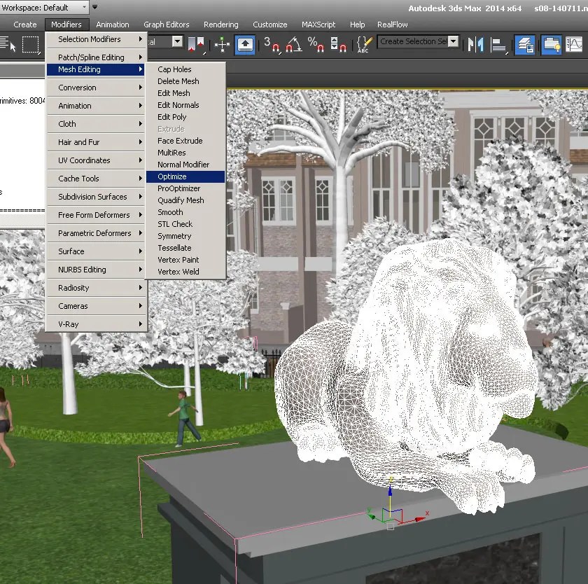Click the Keyboard Shortcut Override Toggle icon
588x584 pixels.
coord(363,43)
